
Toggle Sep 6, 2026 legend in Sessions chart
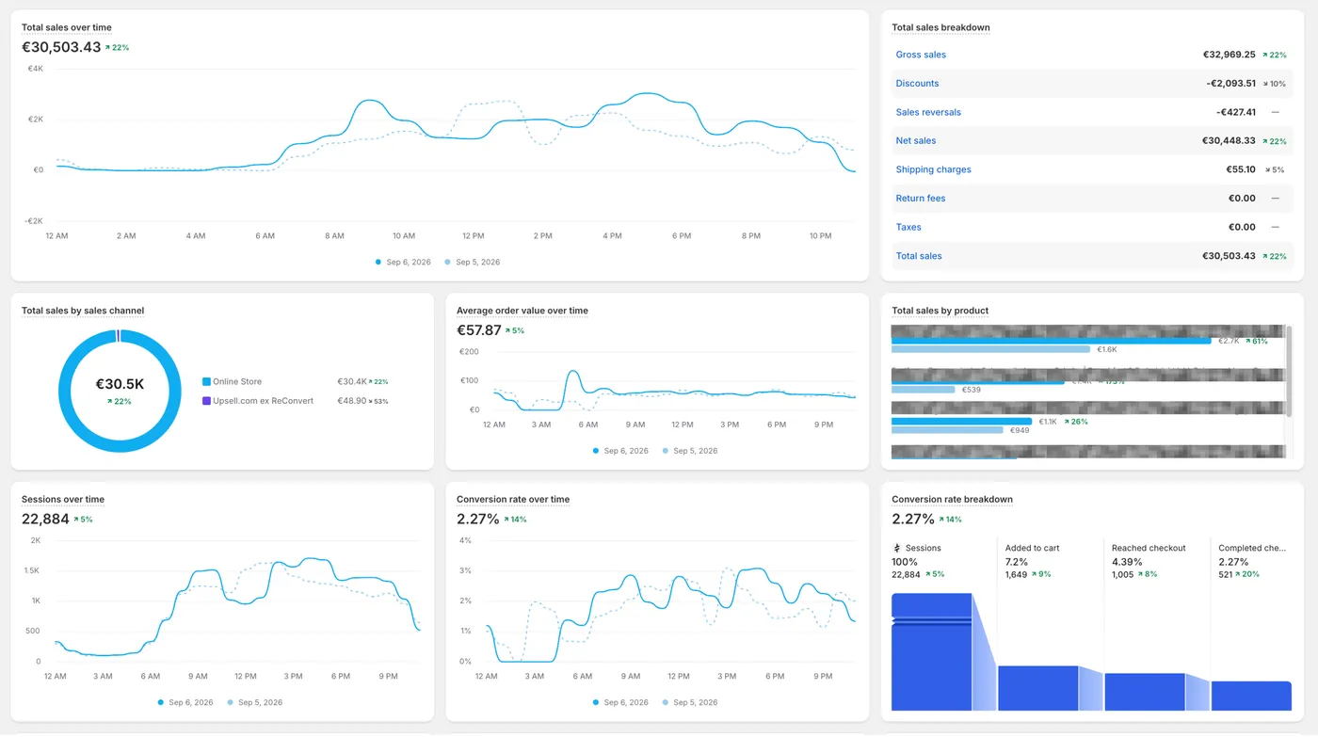(x=185, y=702)
